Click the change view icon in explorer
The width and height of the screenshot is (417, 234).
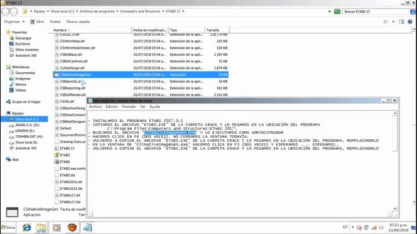(x=386, y=21)
